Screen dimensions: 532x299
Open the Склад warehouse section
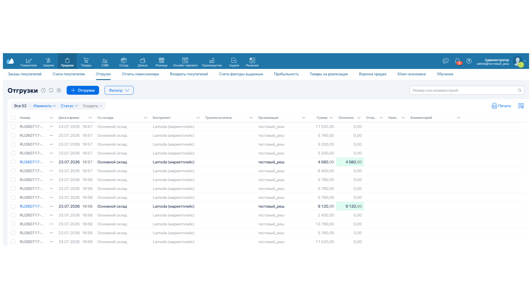pos(124,62)
